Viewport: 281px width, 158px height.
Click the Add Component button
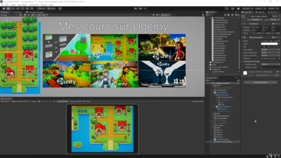coord(260,83)
